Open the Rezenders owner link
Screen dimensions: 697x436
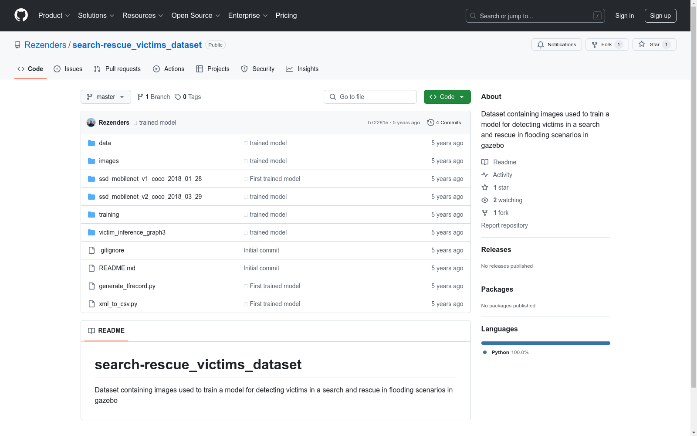pos(45,45)
